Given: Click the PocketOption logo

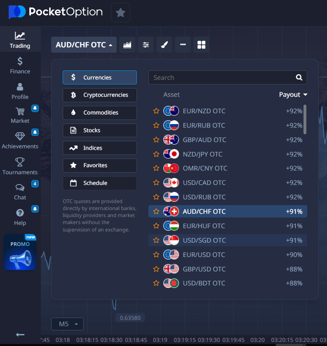Looking at the screenshot, I should tap(55, 12).
